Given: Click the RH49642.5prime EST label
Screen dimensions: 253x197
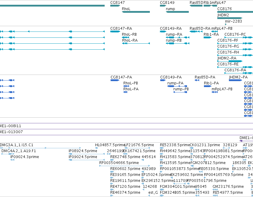Looking at the screenshot, I should point(175,151).
